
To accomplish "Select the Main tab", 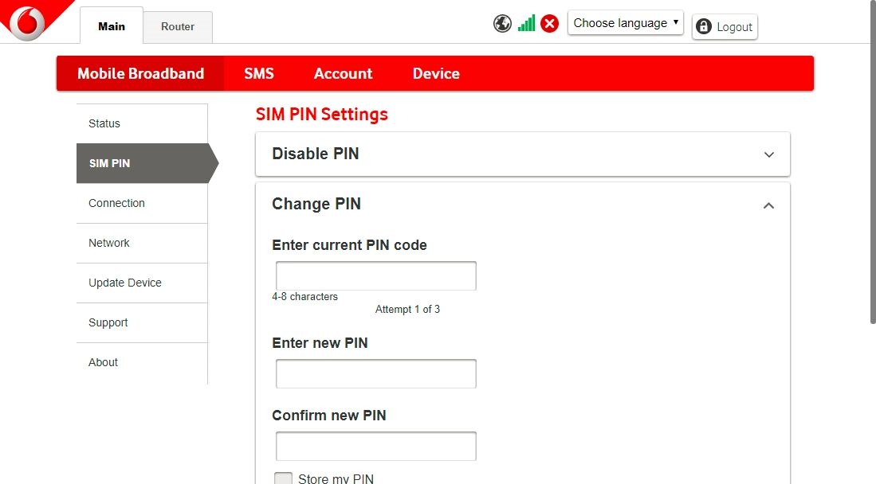I will pos(112,27).
